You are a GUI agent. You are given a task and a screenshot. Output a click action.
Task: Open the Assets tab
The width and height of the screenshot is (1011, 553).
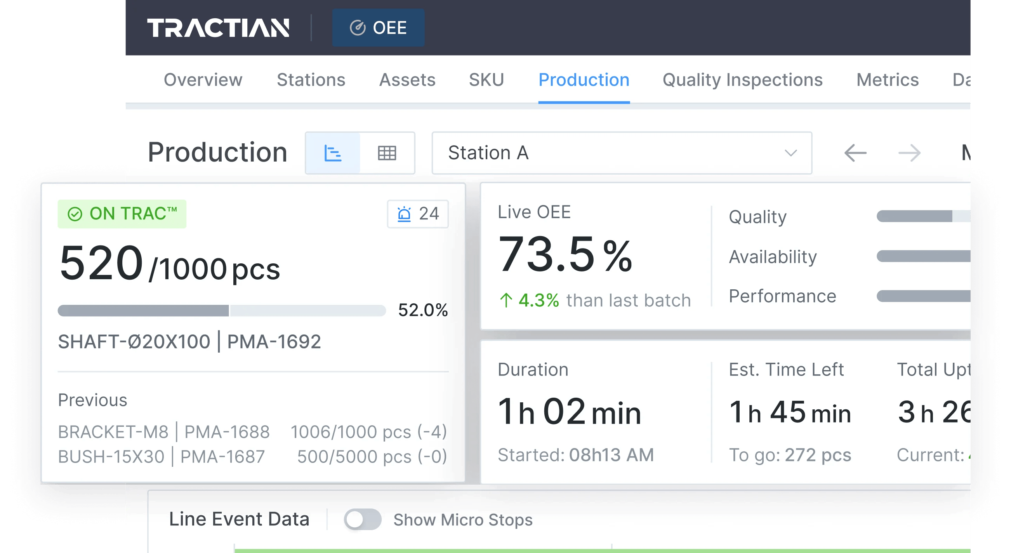(x=407, y=80)
